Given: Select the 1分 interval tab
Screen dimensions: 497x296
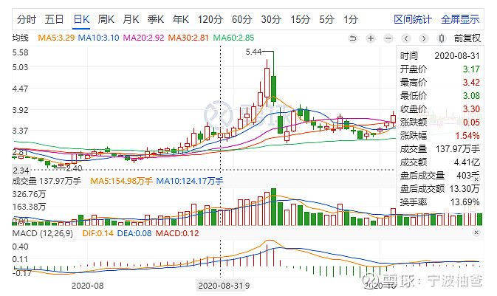Looking at the screenshot, I should click(351, 19).
